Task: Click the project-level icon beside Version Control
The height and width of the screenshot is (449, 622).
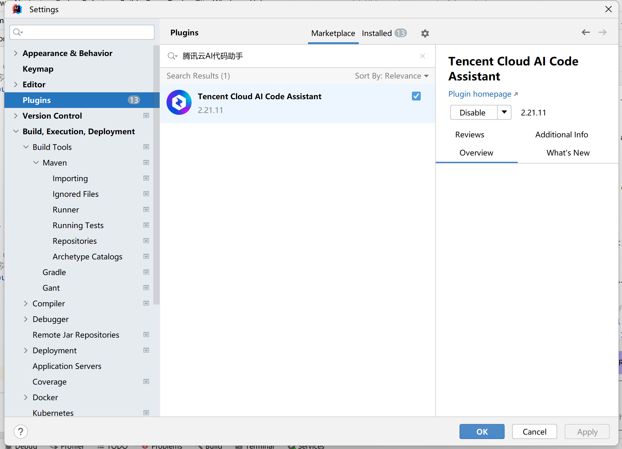Action: (146, 116)
